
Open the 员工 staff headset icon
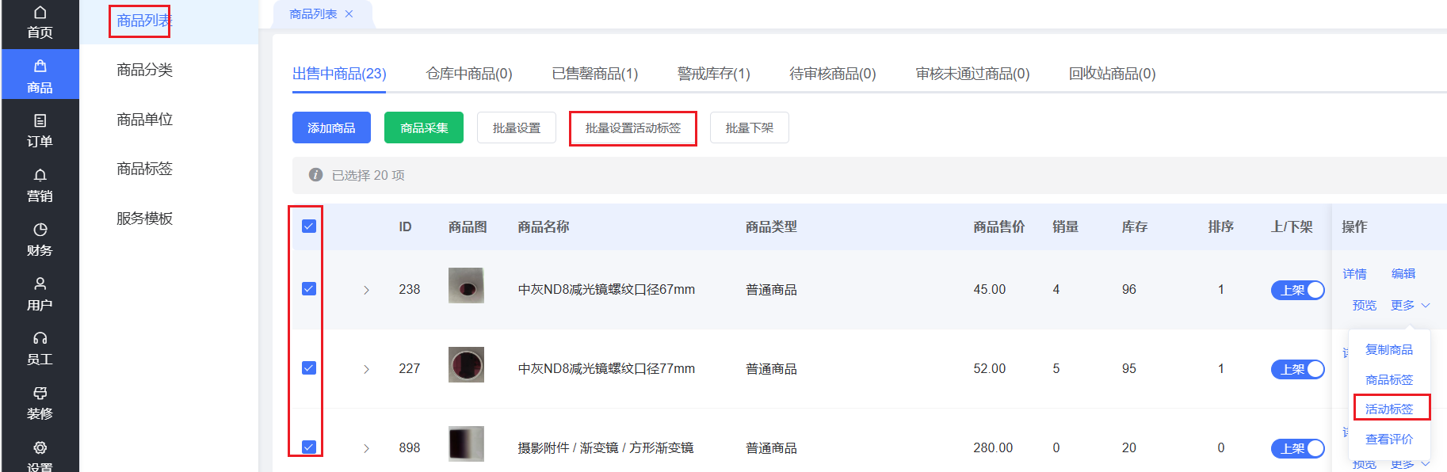[x=40, y=338]
